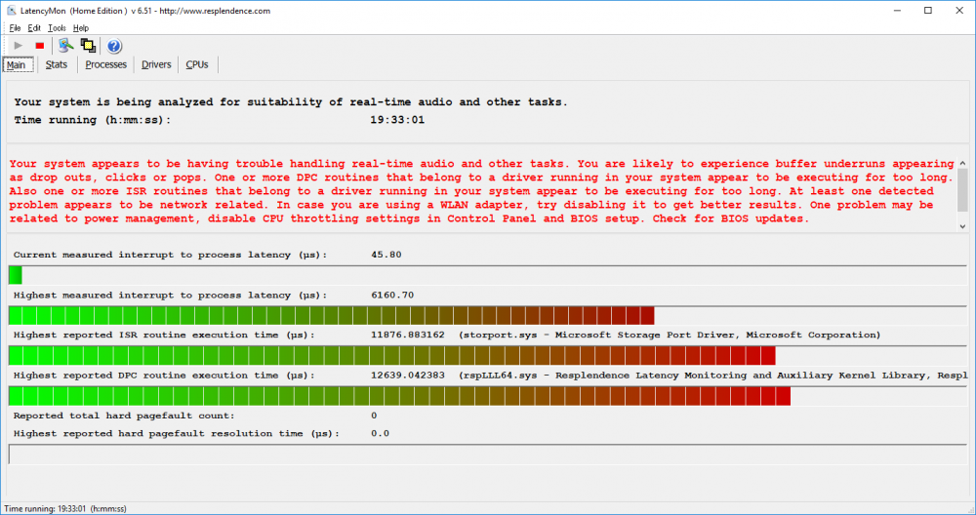Viewport: 976px width, 515px height.
Task: Click "Highest reported ISR routine execution time" label
Action: pos(164,335)
